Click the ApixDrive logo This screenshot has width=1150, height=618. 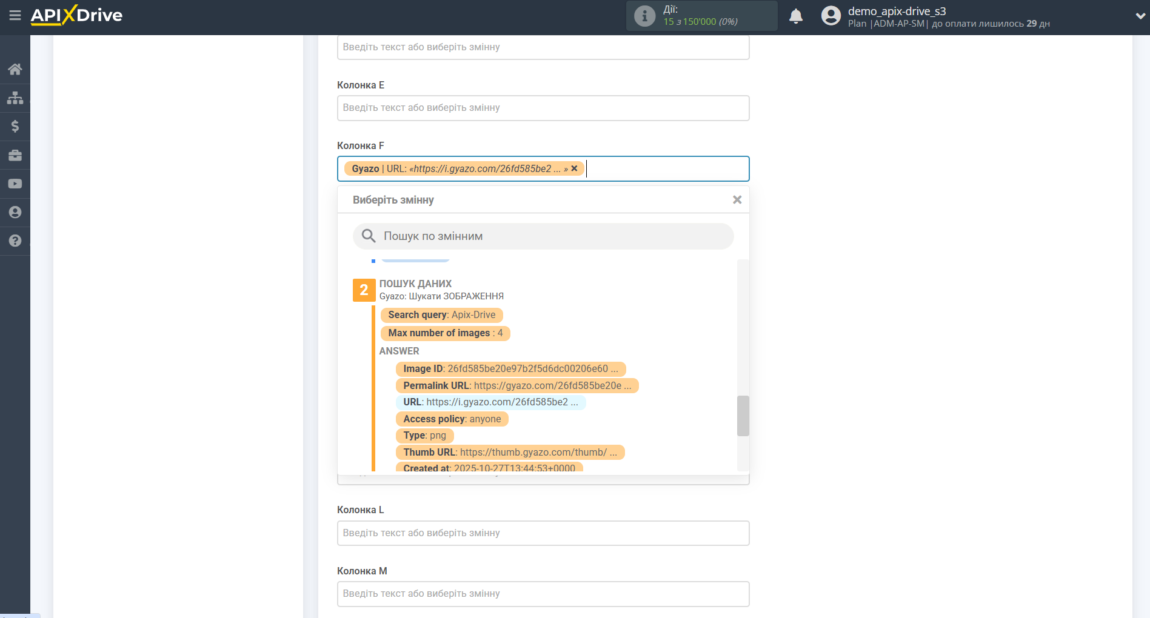76,15
